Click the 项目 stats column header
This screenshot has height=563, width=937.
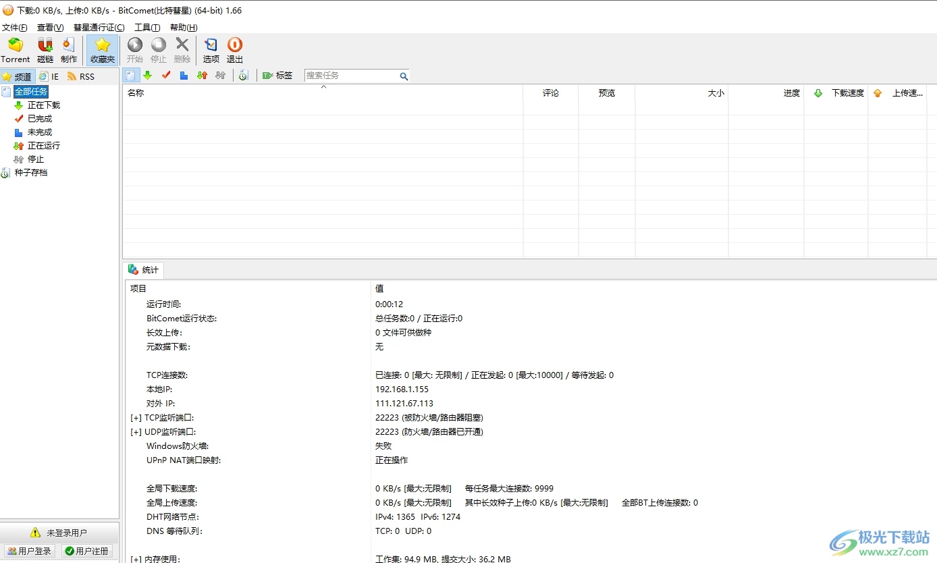tap(247, 288)
